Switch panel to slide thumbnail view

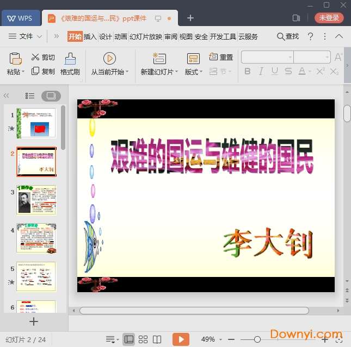(51, 96)
